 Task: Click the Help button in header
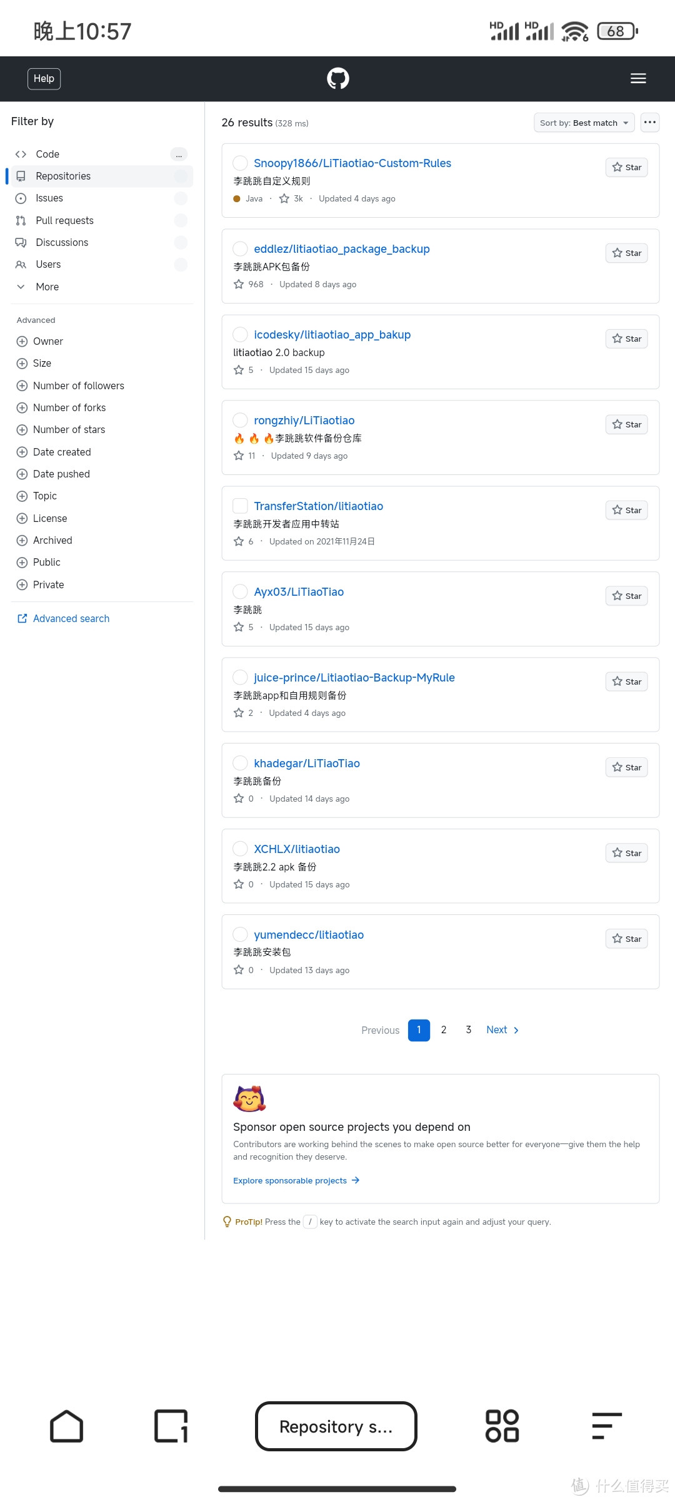[44, 79]
